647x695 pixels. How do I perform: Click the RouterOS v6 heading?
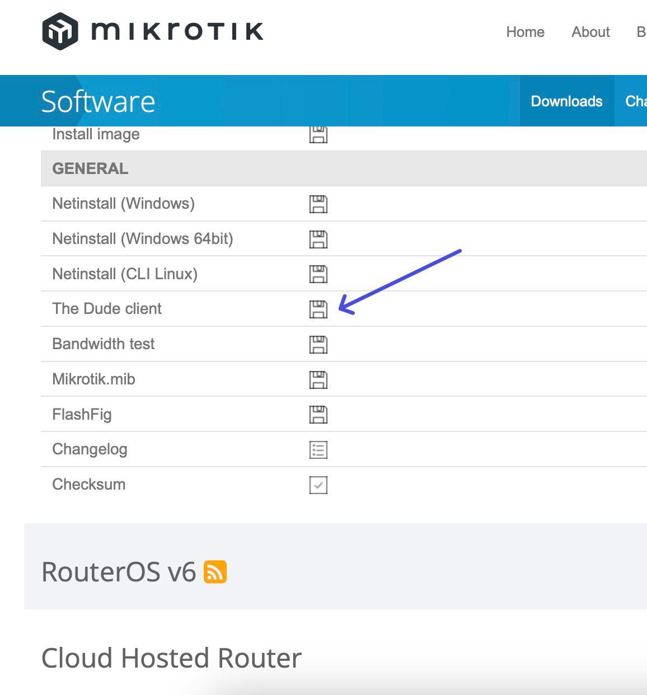(119, 572)
